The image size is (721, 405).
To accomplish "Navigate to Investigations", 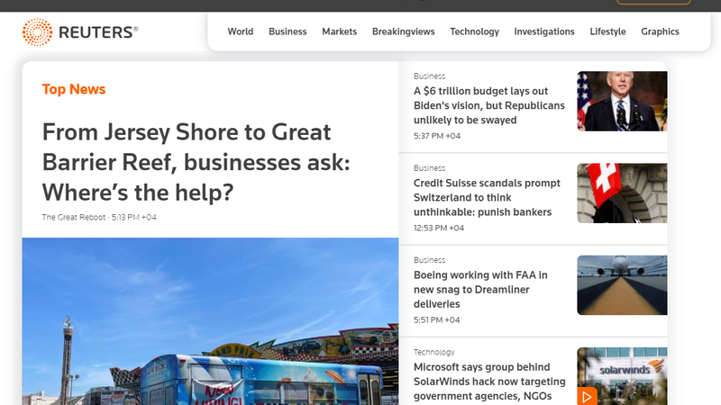I will click(x=544, y=31).
